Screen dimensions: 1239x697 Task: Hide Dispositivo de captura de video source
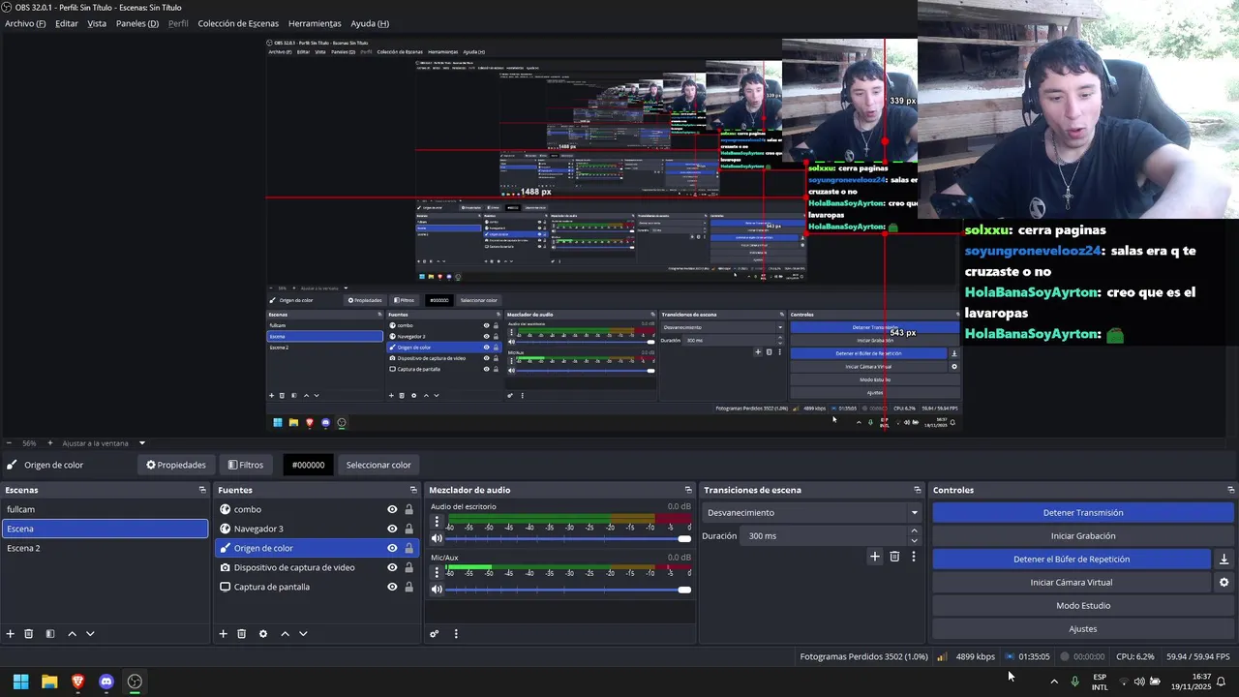(392, 567)
